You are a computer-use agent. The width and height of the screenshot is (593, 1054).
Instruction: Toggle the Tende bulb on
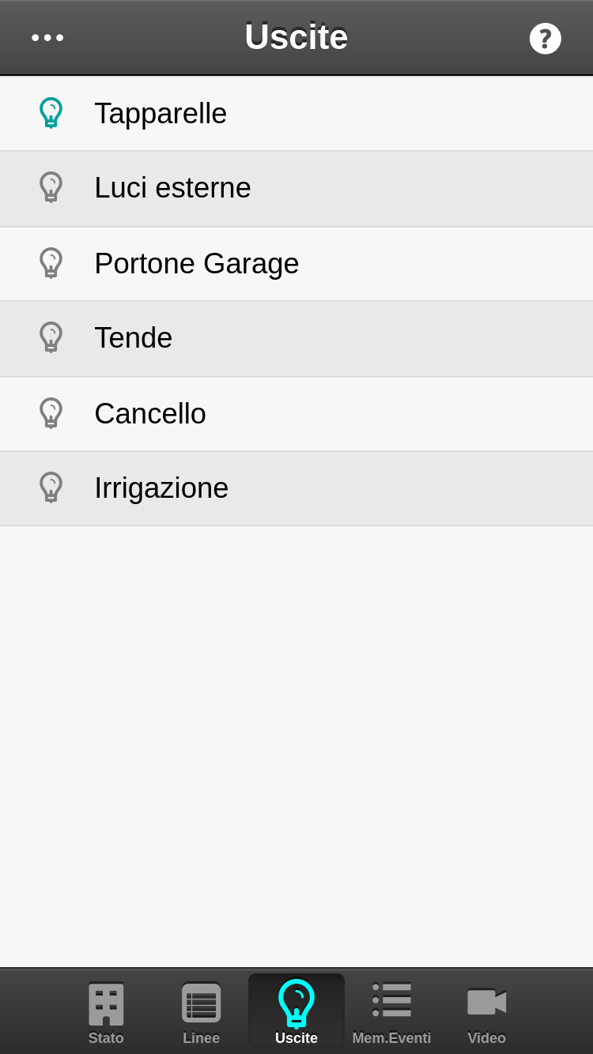(x=51, y=337)
